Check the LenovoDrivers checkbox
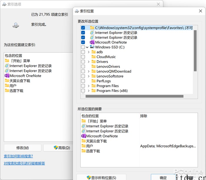This screenshot has width=206, height=180. (x=83, y=66)
